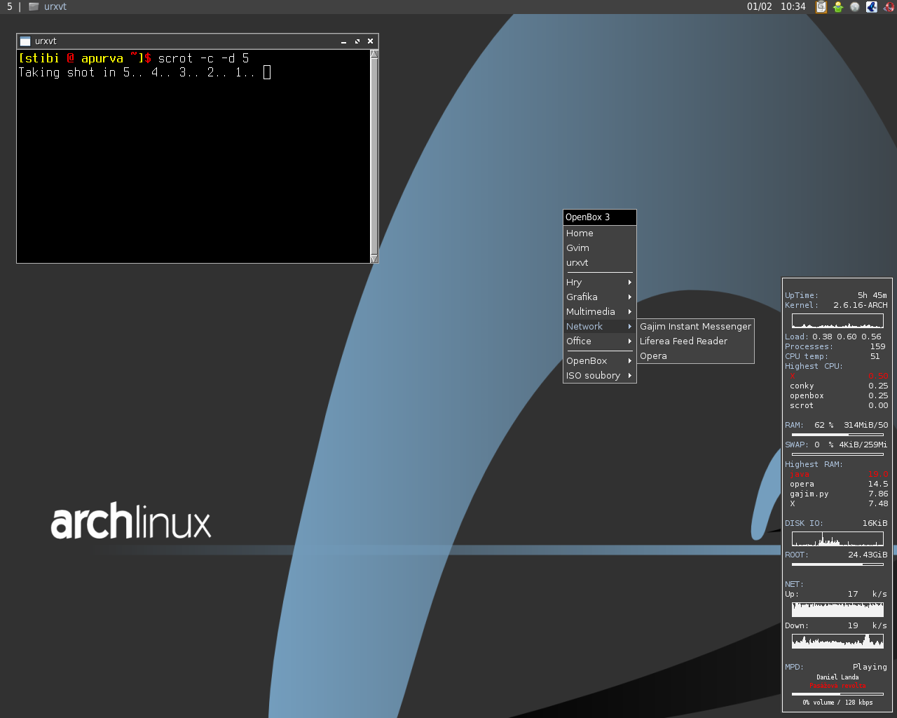
Task: Click the '[stibi @ apurva ~]$' prompt
Action: (85, 58)
